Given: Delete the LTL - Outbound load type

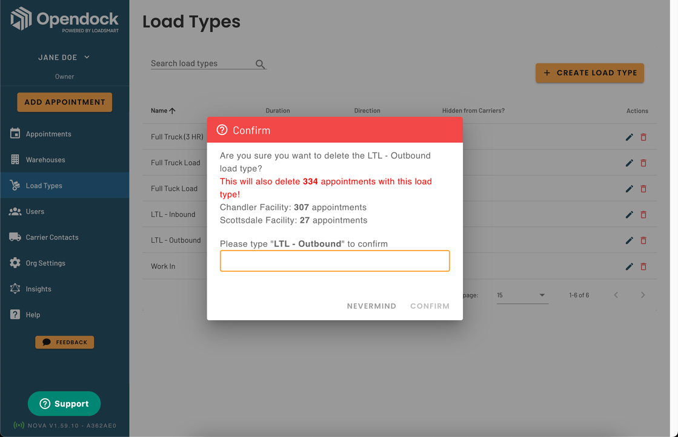Looking at the screenshot, I should 643,240.
